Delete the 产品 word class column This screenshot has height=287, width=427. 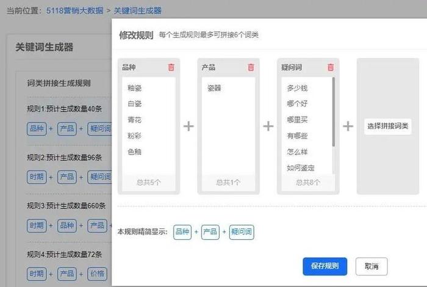pos(251,67)
